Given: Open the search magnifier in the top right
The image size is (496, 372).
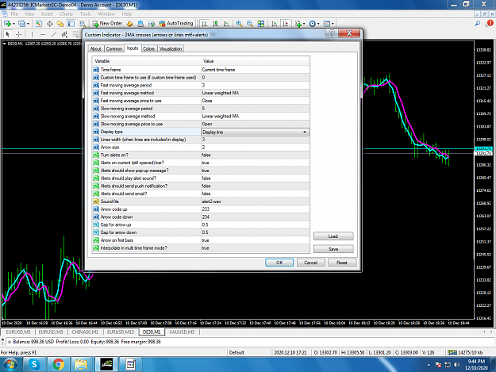Looking at the screenshot, I should (478, 23).
